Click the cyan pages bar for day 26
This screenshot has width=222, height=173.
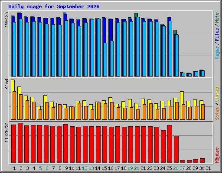pos(177,56)
